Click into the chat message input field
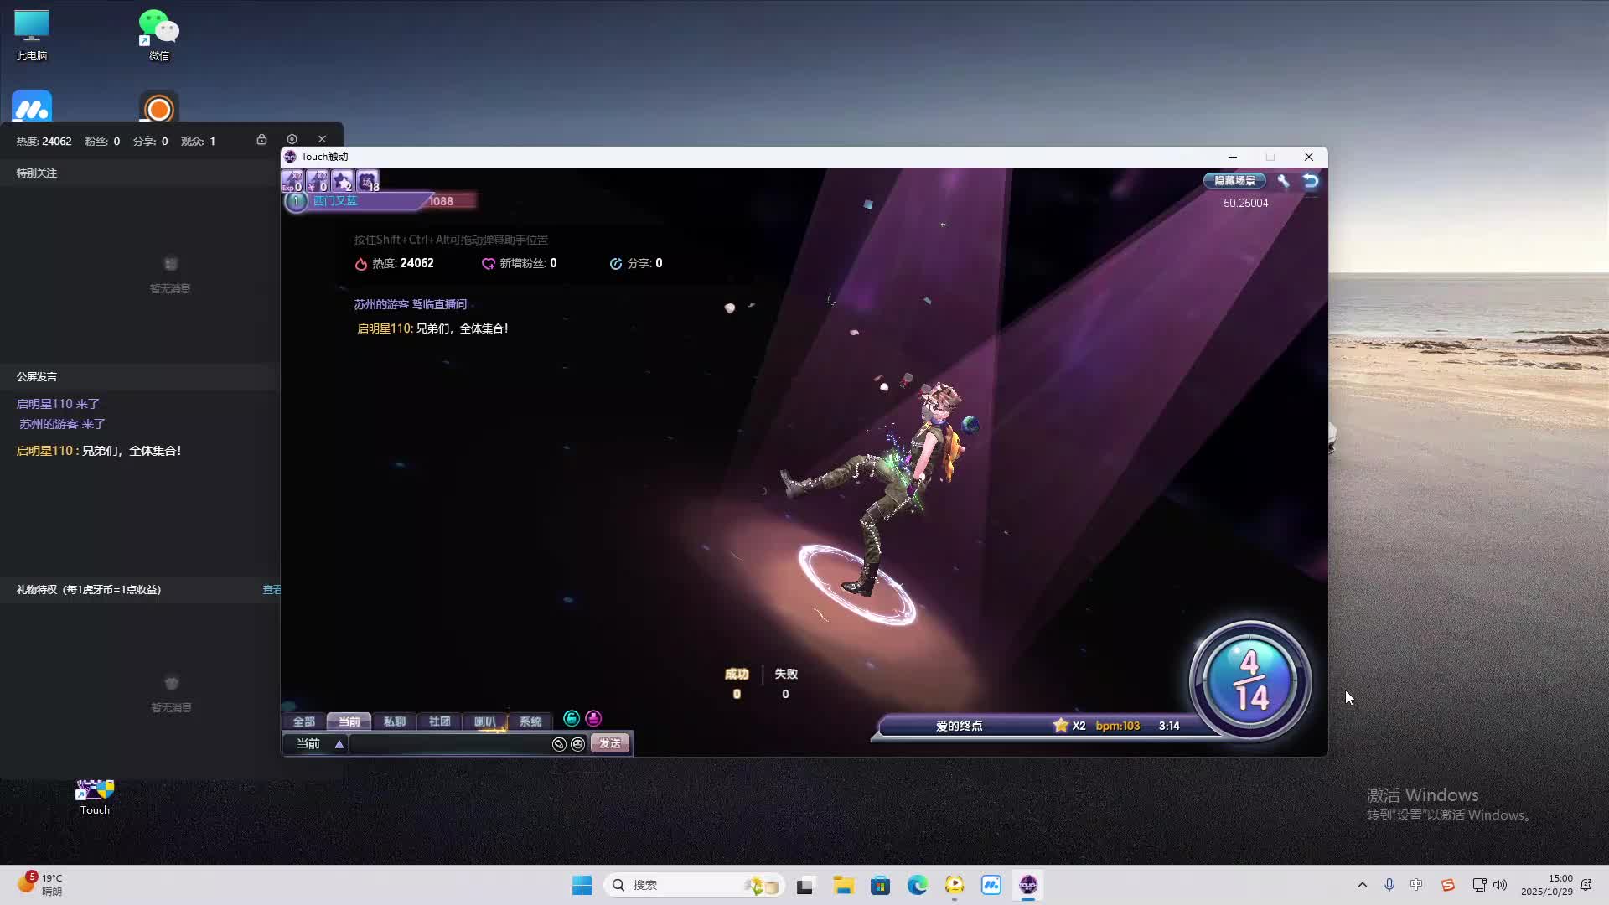Screen dimensions: 1609x905 coord(448,744)
